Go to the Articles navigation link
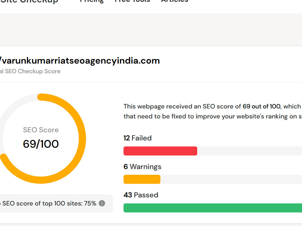This screenshot has width=302, height=226. click(x=175, y=1)
